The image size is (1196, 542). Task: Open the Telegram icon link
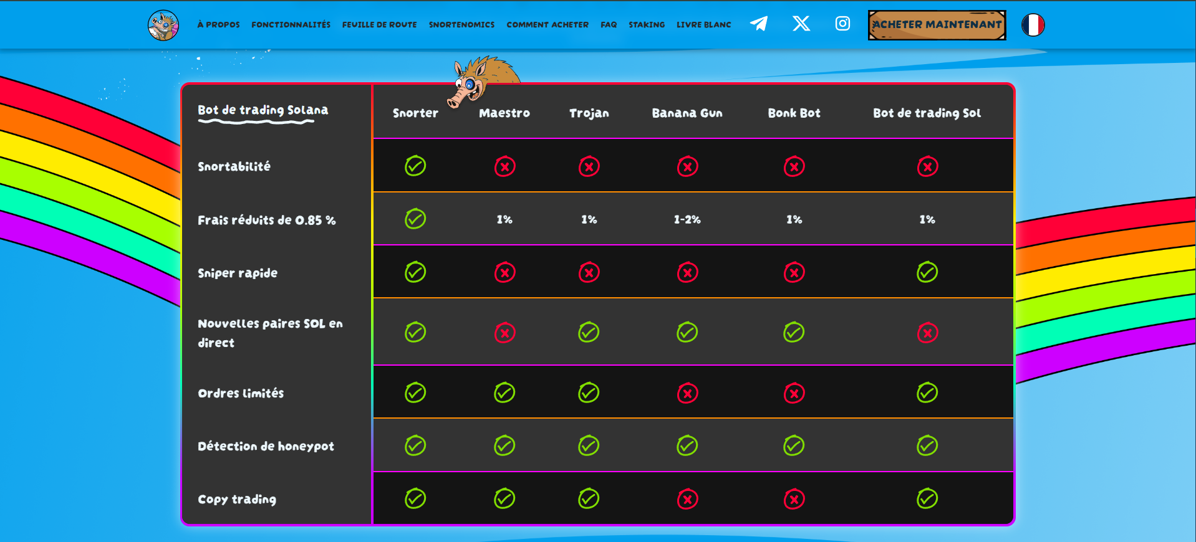[x=759, y=24]
